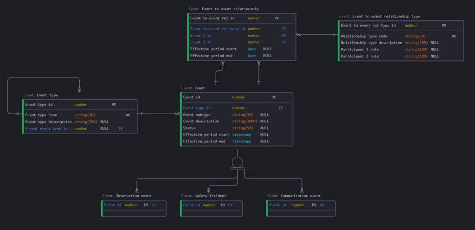Select the Event.Event type table title
475x230 pixels.
(x=41, y=95)
